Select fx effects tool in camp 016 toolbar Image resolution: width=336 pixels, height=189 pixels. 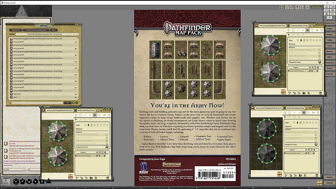click(x=303, y=30)
